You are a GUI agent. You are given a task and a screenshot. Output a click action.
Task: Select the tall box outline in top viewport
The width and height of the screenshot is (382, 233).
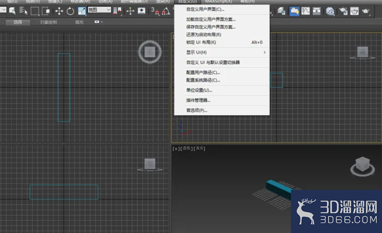[64, 88]
